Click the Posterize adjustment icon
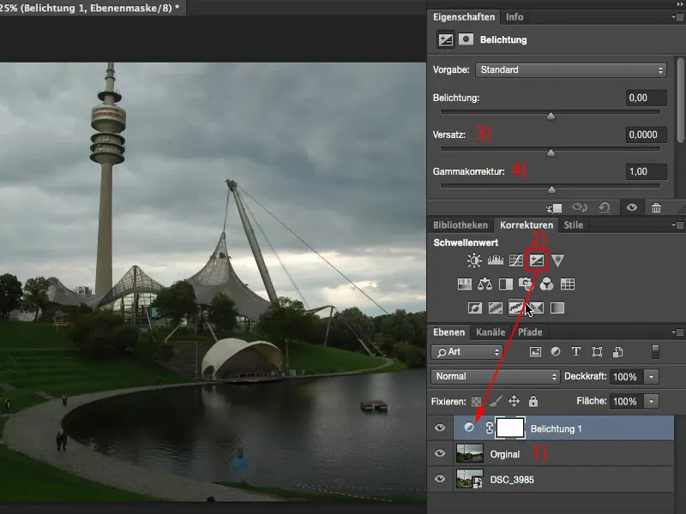Viewport: 686px width, 514px height. (x=496, y=308)
